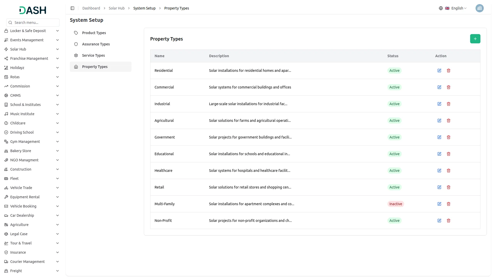Edit the Agricultural property type
The width and height of the screenshot is (493, 277).
[439, 121]
